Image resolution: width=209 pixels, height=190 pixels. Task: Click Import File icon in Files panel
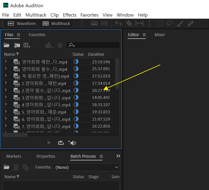(17, 45)
